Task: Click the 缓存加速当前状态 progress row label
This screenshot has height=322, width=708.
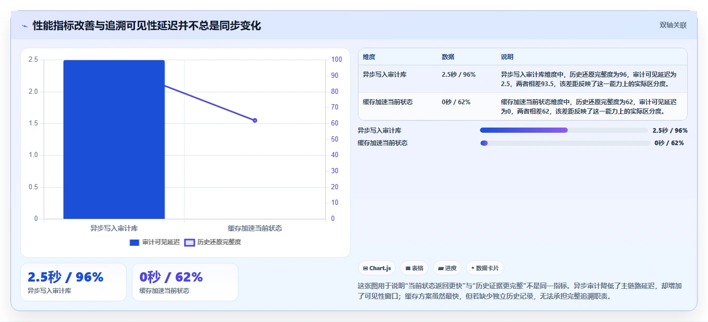Action: pos(382,143)
